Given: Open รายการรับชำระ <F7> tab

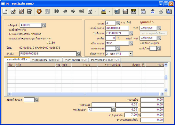Looking at the screenshot, I should point(76,60).
